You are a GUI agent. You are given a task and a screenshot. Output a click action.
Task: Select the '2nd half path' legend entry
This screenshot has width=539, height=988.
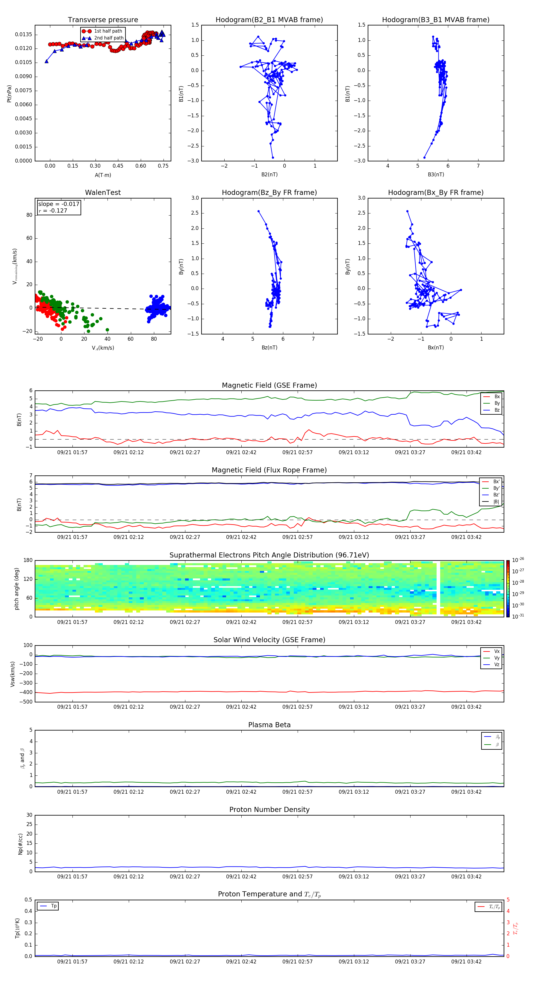point(103,38)
